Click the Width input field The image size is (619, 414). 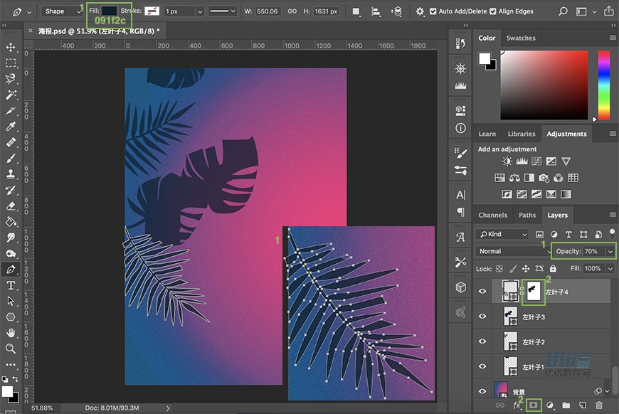click(x=268, y=11)
